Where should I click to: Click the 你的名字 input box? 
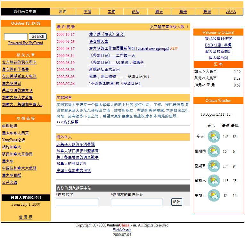[x=77, y=202]
